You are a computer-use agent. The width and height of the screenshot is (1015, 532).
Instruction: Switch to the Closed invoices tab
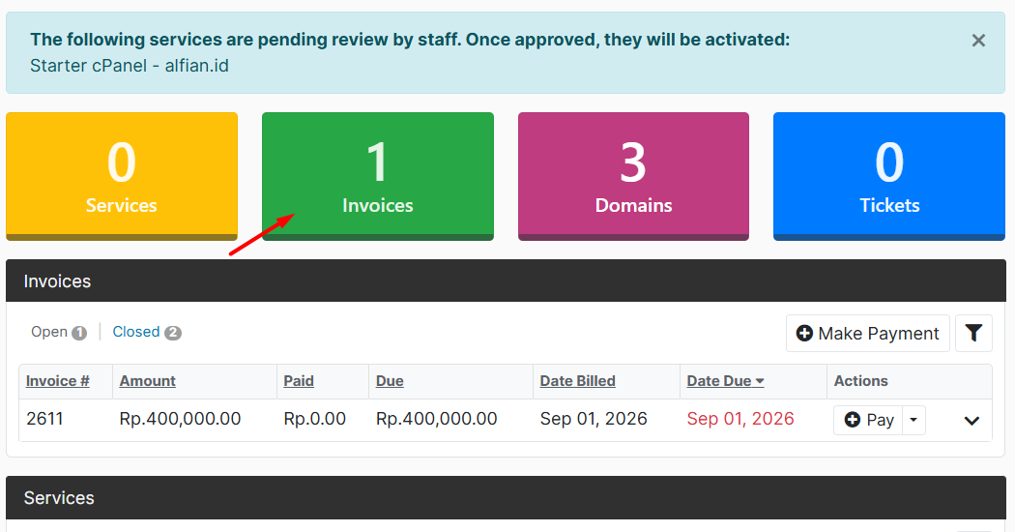147,332
